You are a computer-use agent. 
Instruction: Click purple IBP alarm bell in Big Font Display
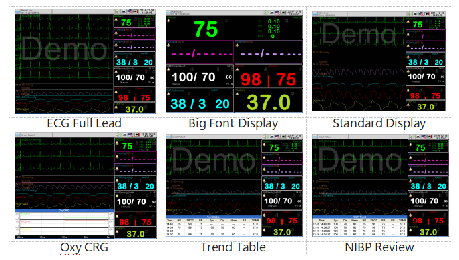[x=237, y=45]
